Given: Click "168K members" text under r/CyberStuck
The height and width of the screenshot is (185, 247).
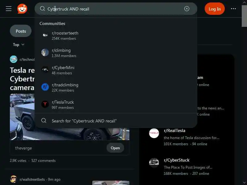Looking at the screenshot, I should tap(176, 174).
